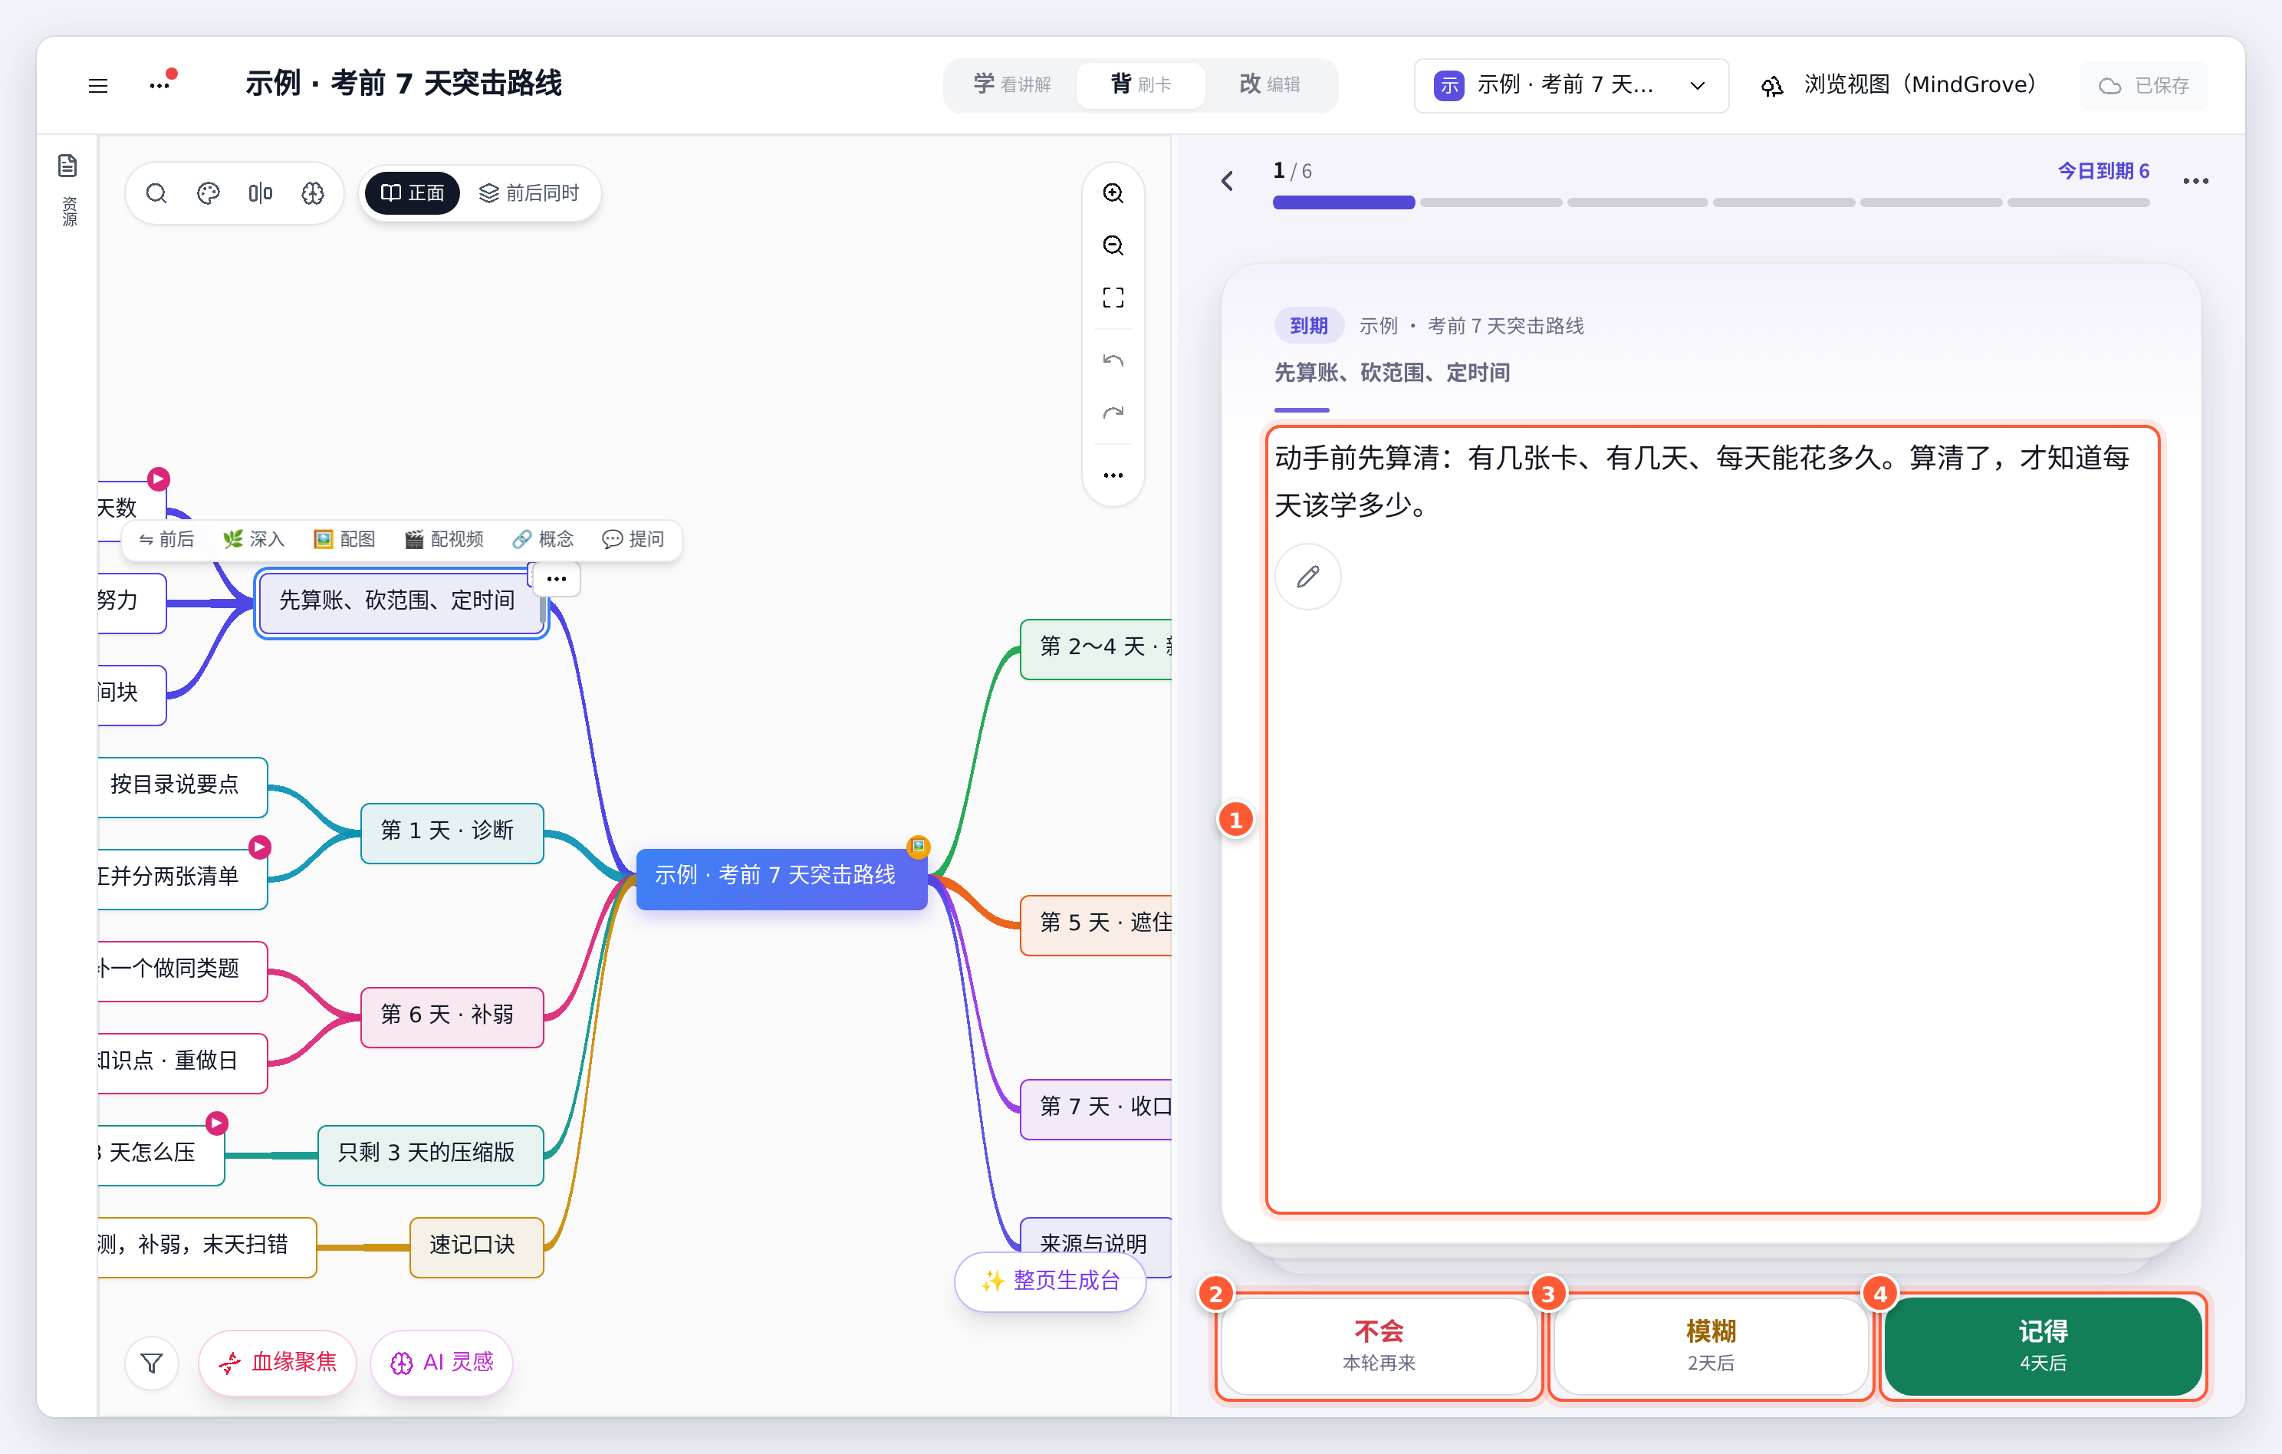Open more canvas tools ellipsis

tap(1113, 475)
